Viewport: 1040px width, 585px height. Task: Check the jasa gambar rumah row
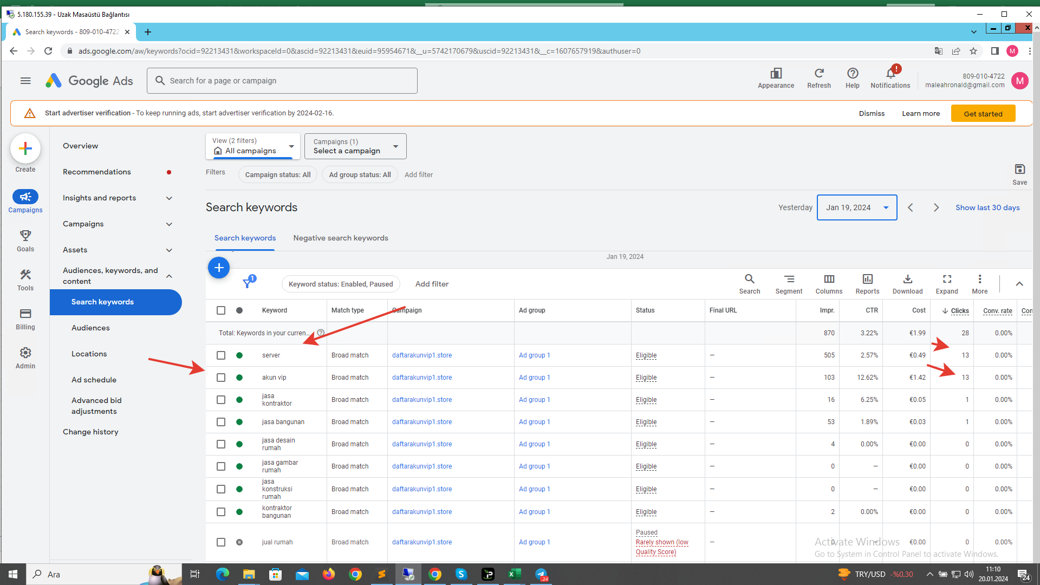click(221, 466)
